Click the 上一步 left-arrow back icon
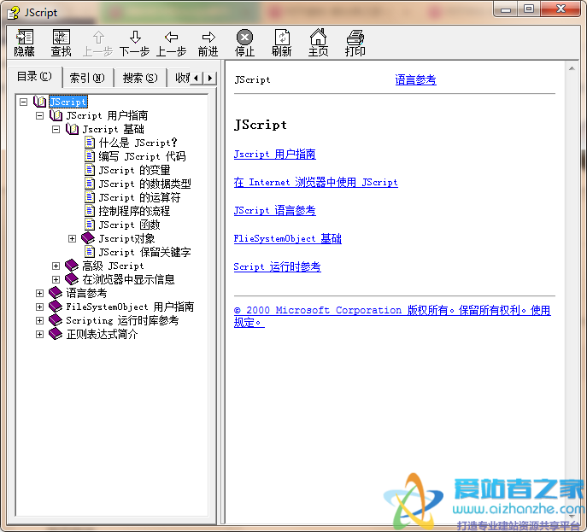Screen dimensions: 587x532 pos(171,37)
